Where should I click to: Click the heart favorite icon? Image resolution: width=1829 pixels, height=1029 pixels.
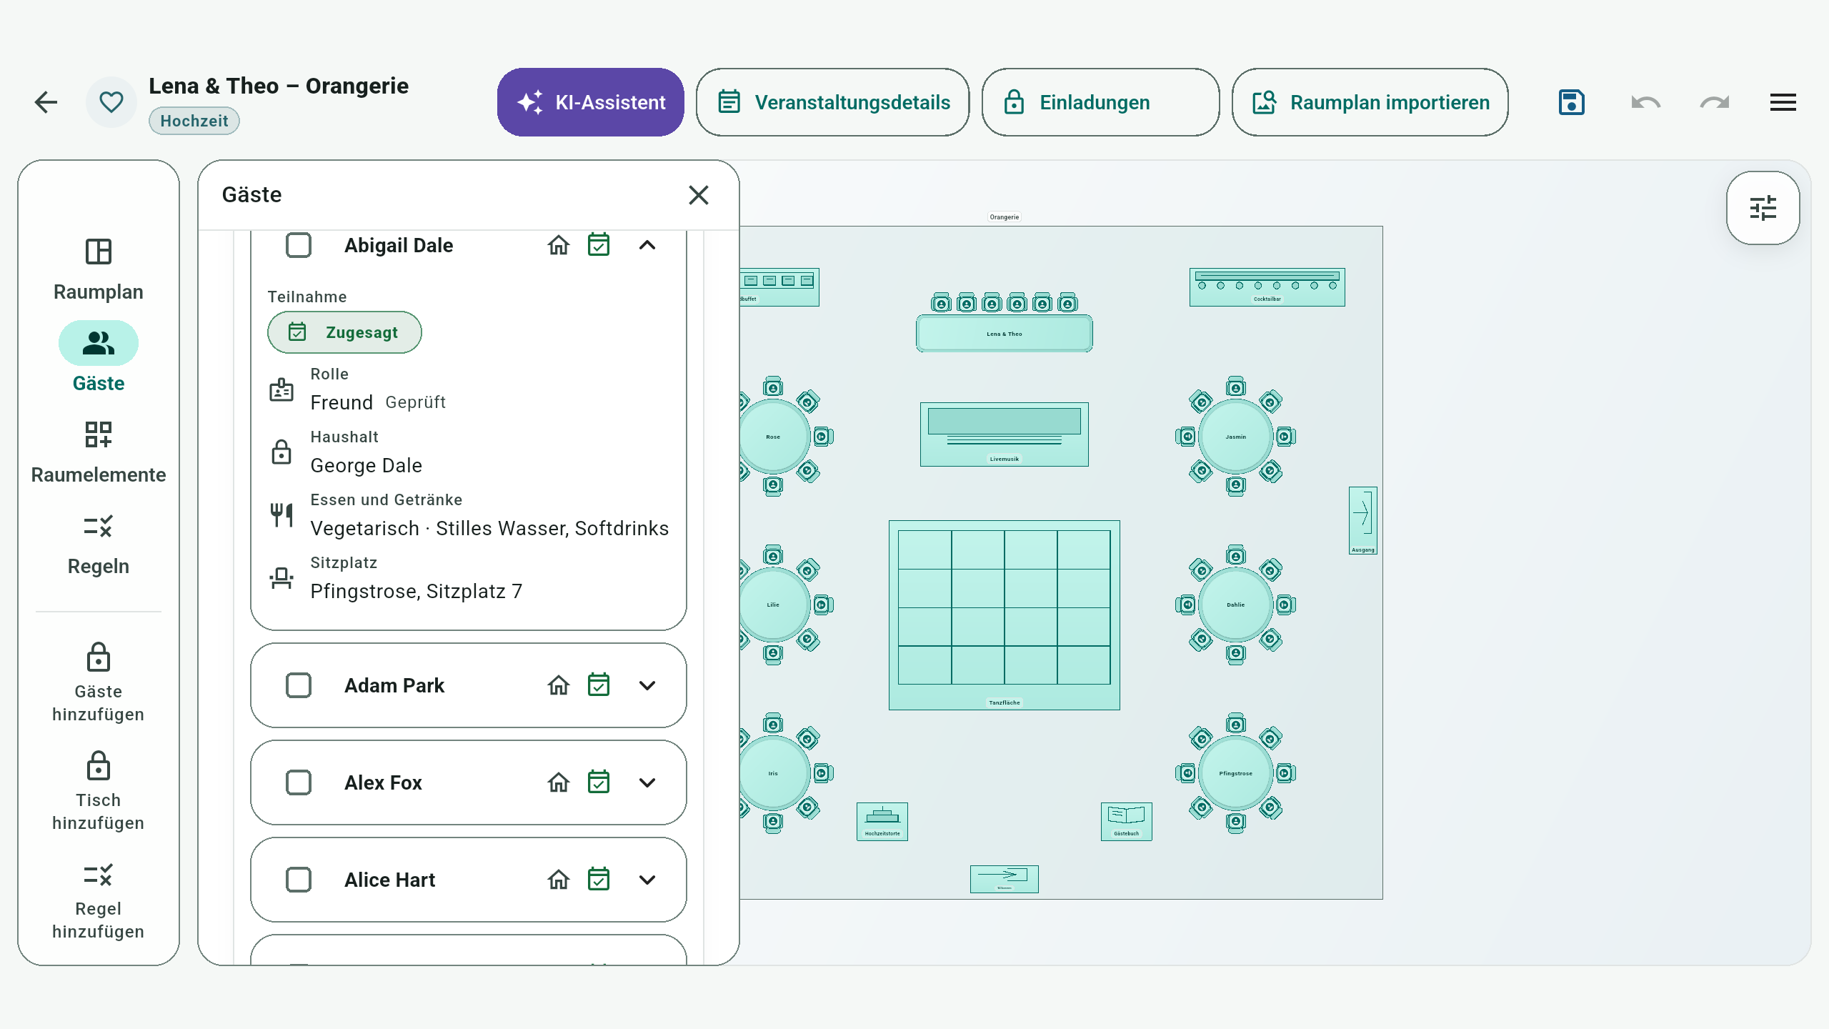coord(111,102)
